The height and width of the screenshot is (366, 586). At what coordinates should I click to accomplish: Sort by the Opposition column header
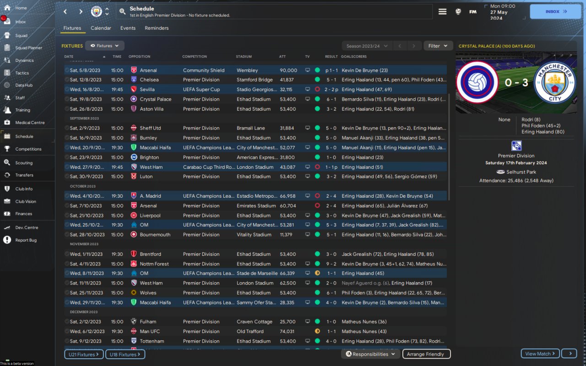(139, 57)
